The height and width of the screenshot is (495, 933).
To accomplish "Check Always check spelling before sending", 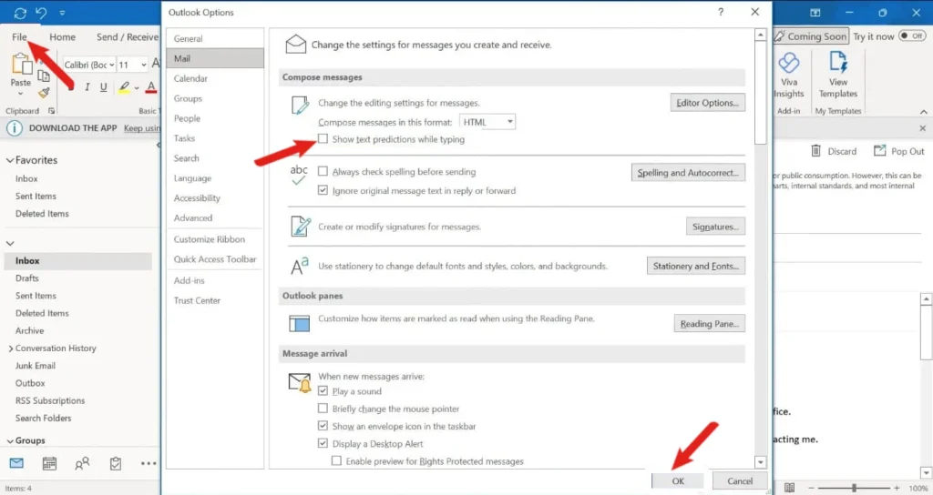I will tap(323, 171).
